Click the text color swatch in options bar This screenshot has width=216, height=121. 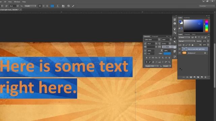click(x=52, y=6)
